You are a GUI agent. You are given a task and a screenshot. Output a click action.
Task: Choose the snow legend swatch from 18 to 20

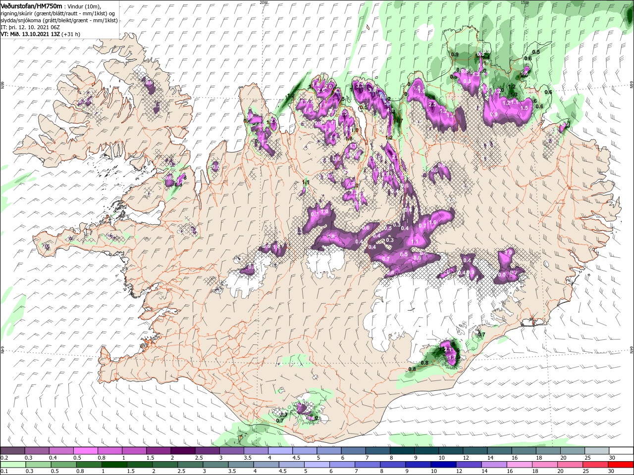click(x=547, y=450)
